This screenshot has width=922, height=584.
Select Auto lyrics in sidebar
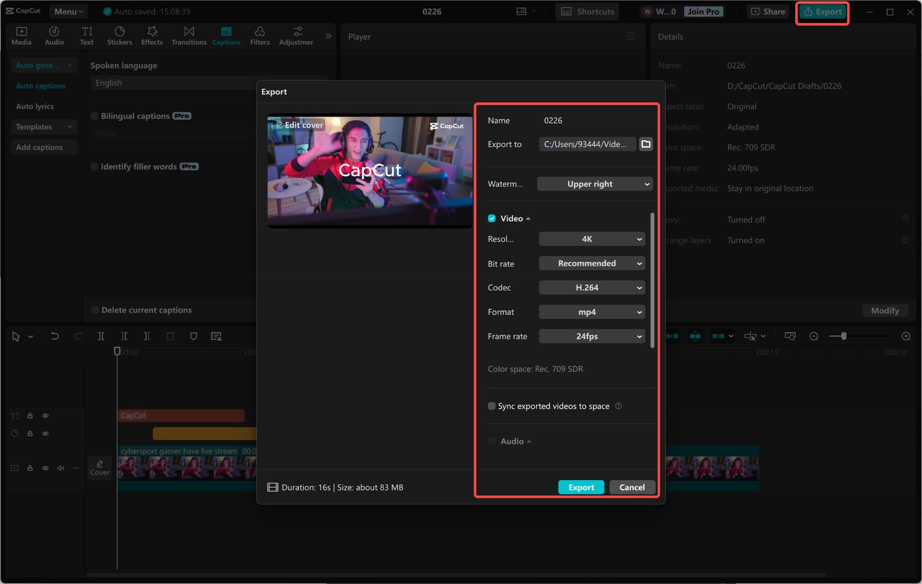35,106
